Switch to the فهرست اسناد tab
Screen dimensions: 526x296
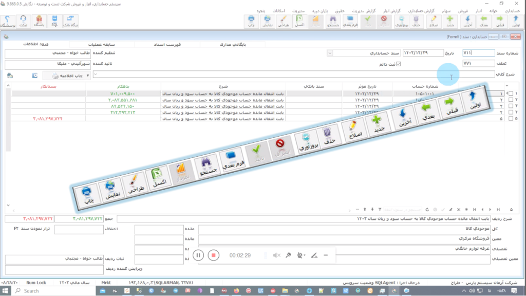[x=167, y=44]
